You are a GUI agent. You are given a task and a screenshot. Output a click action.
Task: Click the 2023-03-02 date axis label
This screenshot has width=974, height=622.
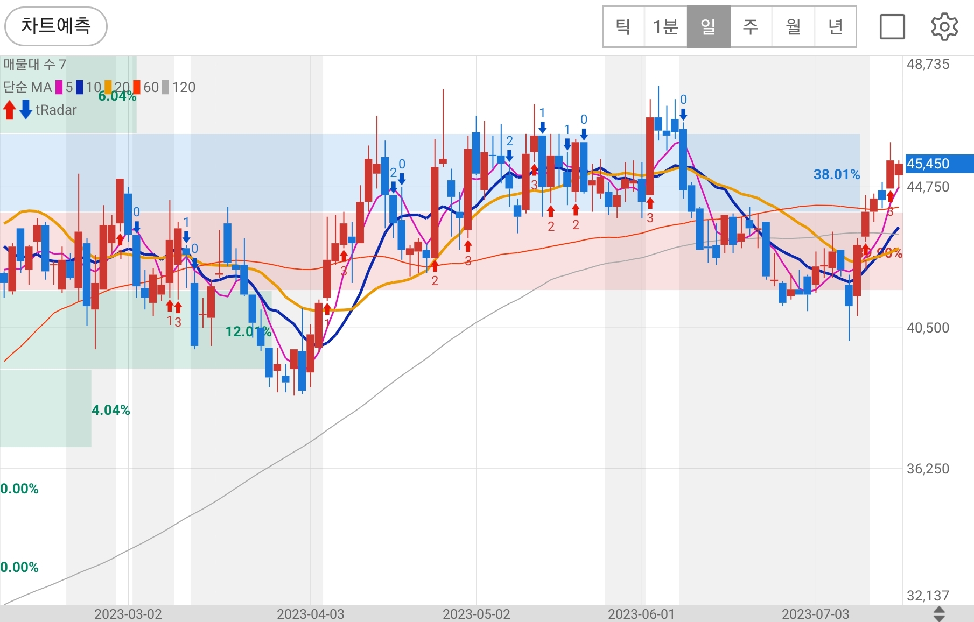[128, 614]
